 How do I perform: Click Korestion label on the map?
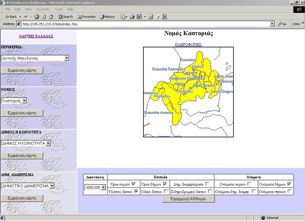pyautogui.click(x=188, y=60)
